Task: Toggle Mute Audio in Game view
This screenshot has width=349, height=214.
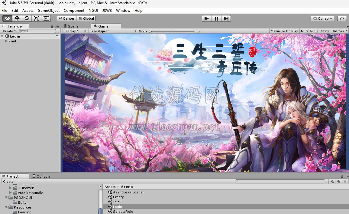Action: [x=309, y=31]
